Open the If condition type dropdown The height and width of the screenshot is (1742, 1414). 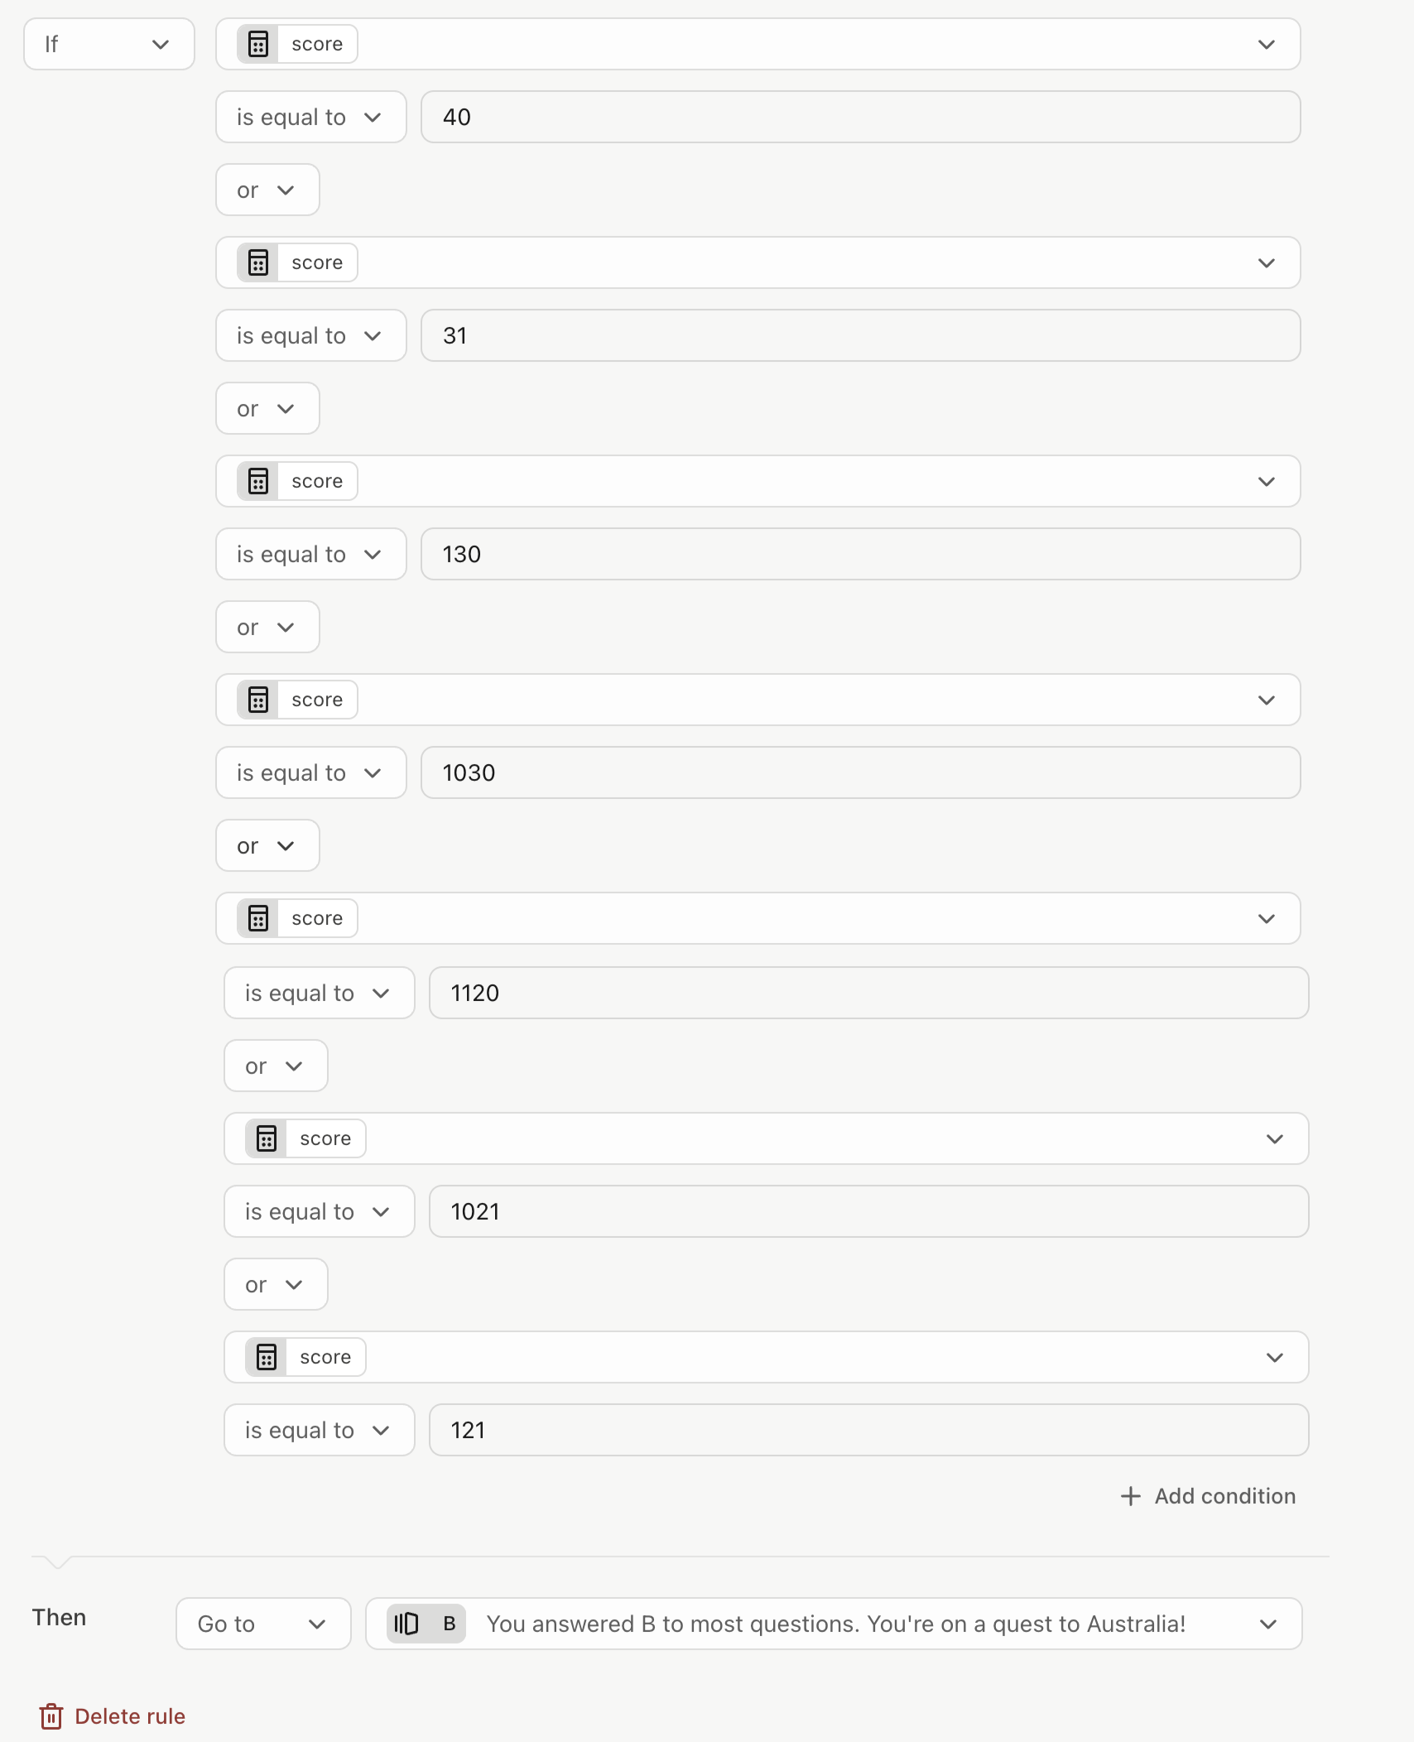pyautogui.click(x=109, y=44)
